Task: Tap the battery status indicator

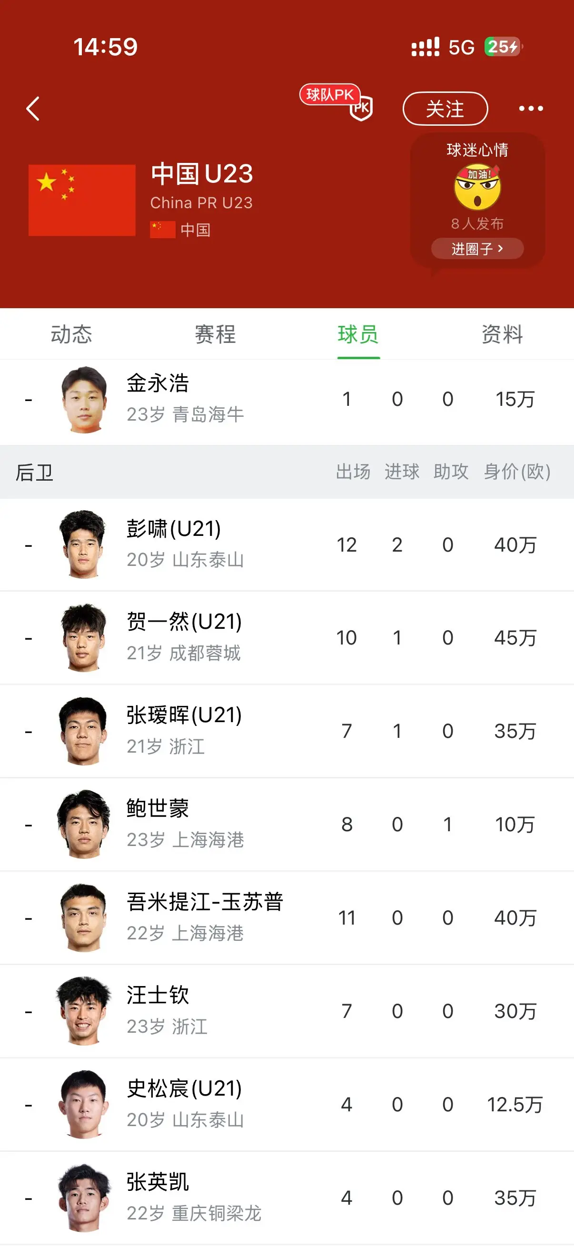Action: [503, 47]
